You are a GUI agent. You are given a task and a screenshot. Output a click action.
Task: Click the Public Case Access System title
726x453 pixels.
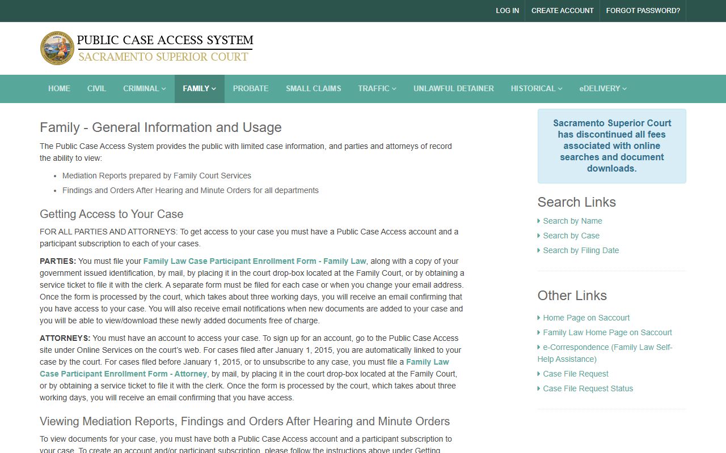165,40
